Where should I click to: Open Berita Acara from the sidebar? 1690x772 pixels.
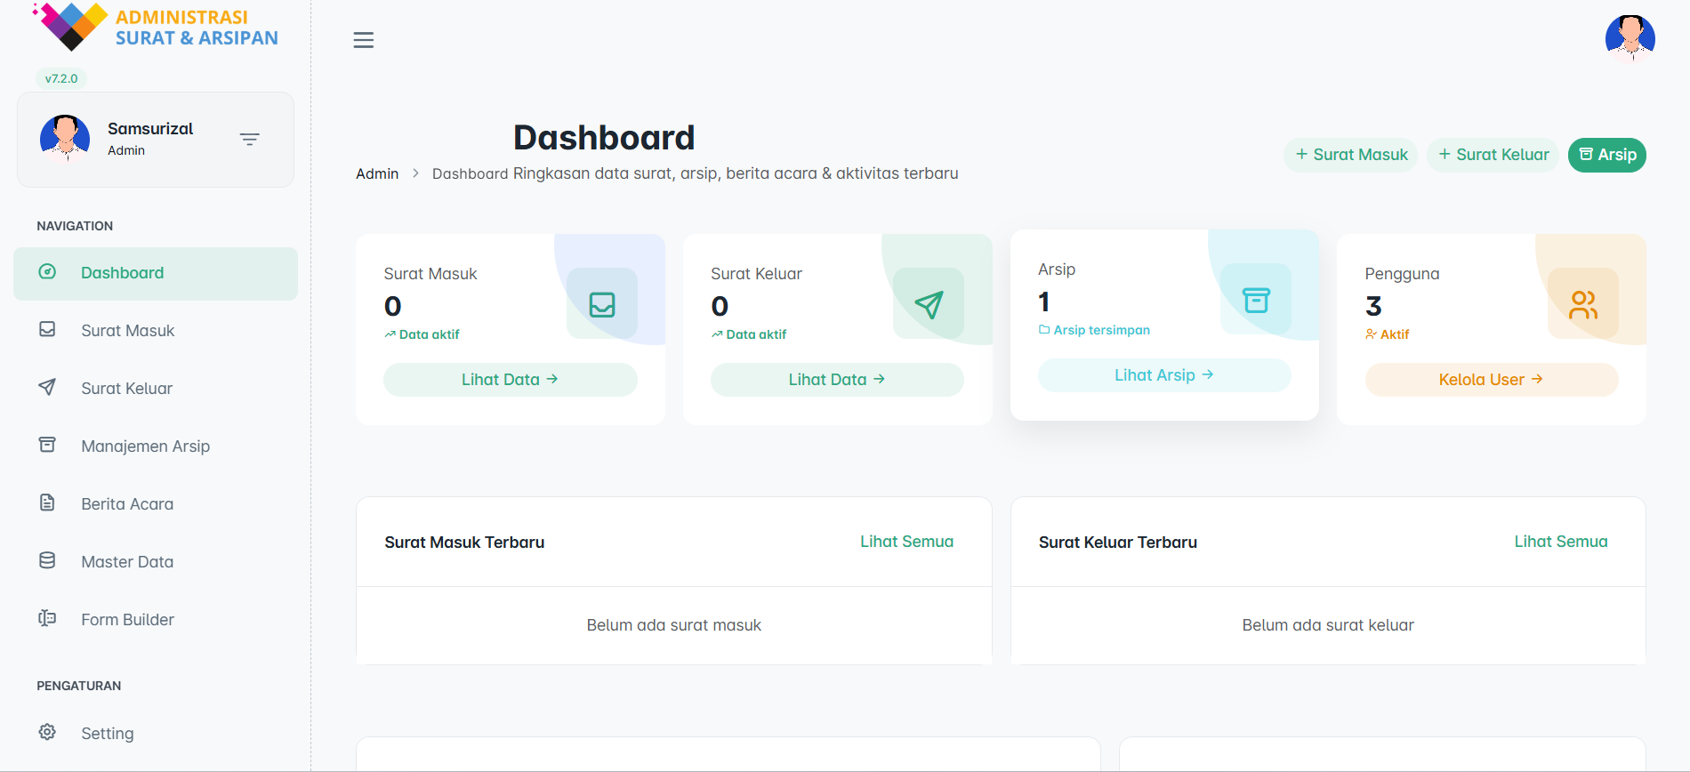click(x=127, y=503)
